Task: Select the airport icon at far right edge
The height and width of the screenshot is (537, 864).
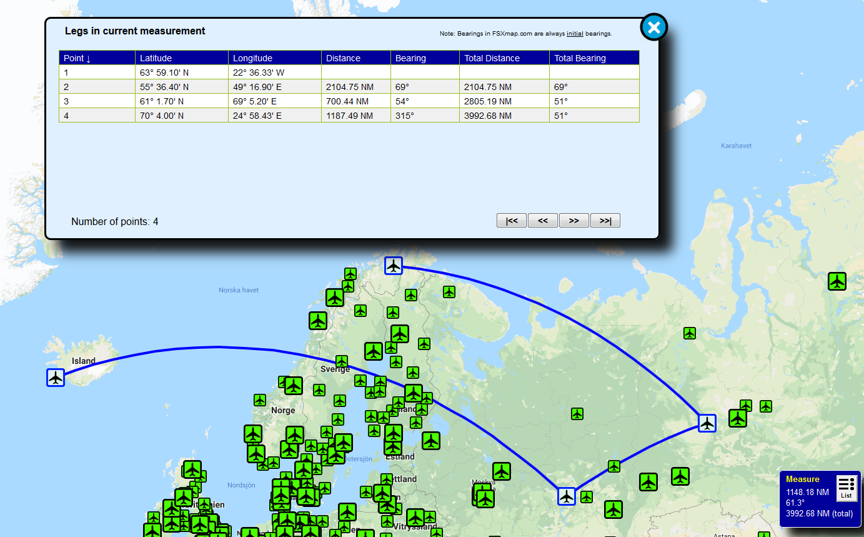Action: [837, 281]
